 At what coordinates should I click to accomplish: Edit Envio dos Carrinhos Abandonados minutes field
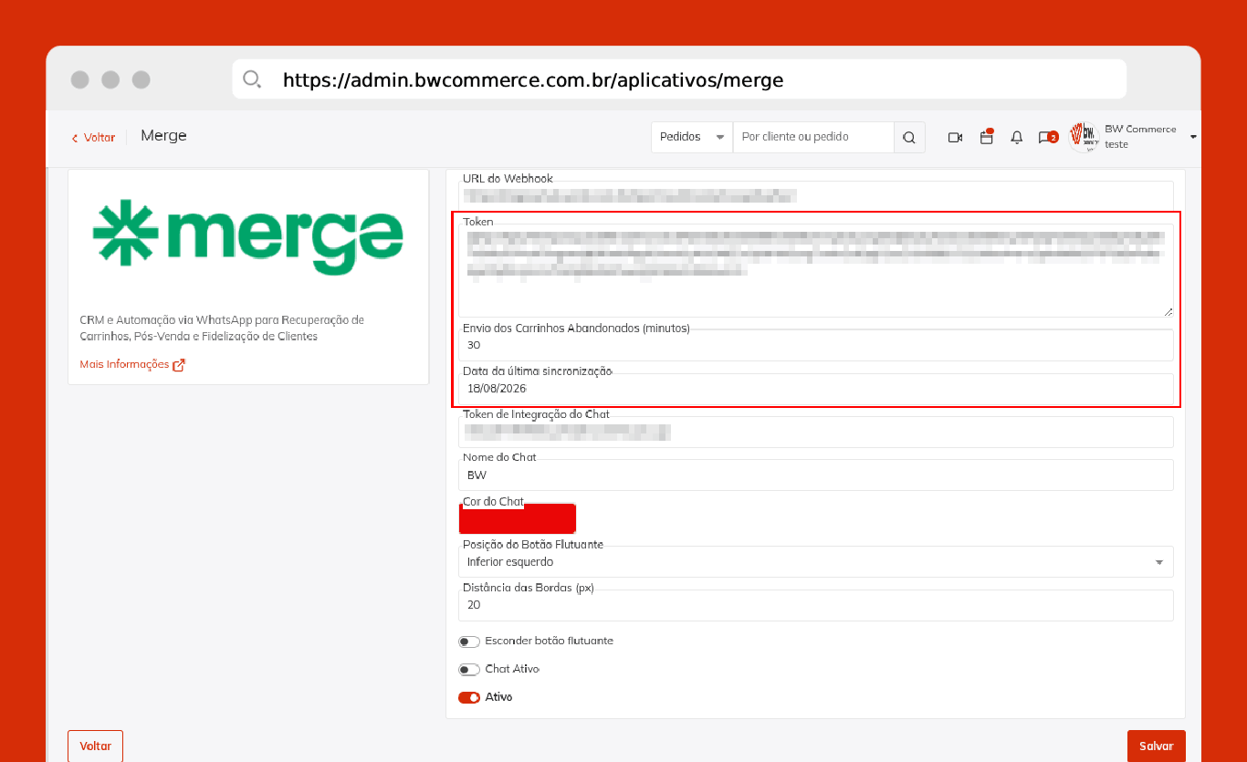(816, 345)
